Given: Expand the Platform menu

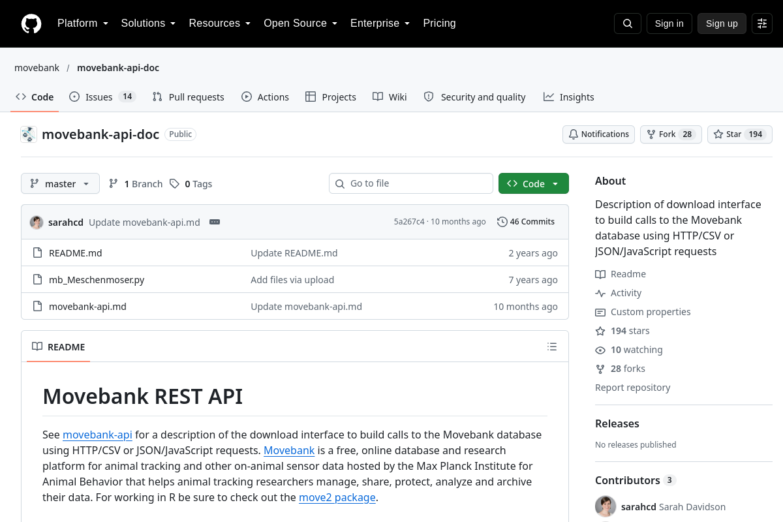Looking at the screenshot, I should (x=83, y=23).
